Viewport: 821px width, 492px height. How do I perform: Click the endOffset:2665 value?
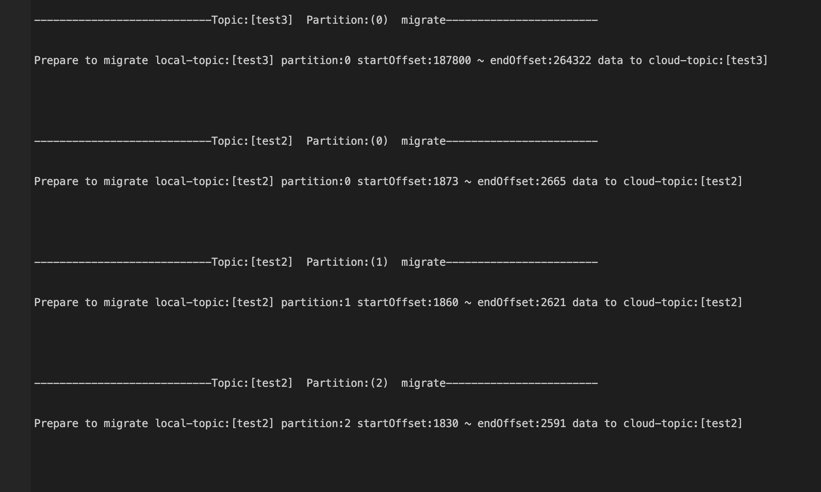click(521, 182)
